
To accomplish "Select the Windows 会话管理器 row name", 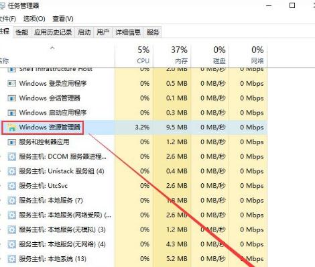I will pyautogui.click(x=50, y=98).
